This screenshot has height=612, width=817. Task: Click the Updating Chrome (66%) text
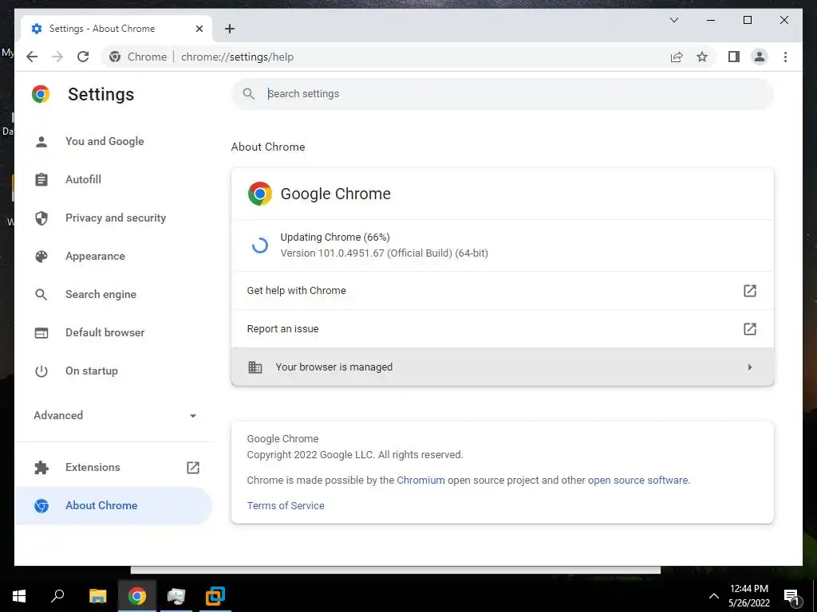pyautogui.click(x=335, y=237)
